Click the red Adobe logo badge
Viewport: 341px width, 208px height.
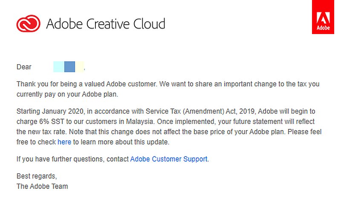tap(323, 17)
